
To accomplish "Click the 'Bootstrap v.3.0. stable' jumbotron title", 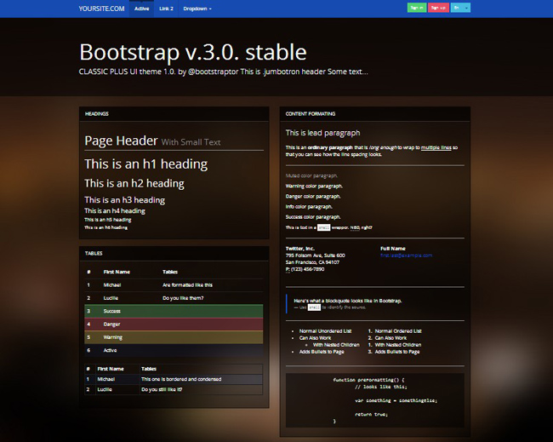I will [192, 51].
